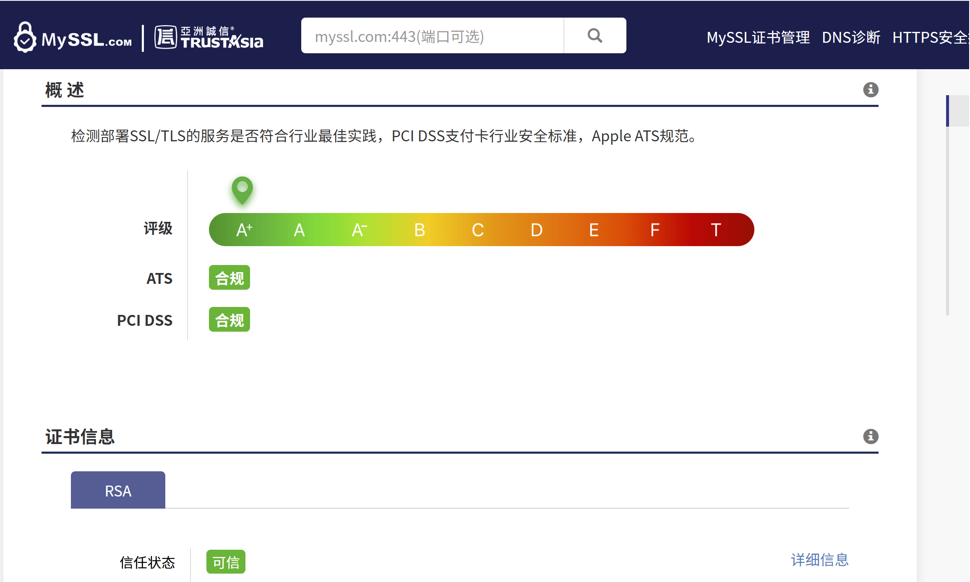Click the info icon beside 证书信息
Screen dimensions: 970x582
(x=871, y=436)
